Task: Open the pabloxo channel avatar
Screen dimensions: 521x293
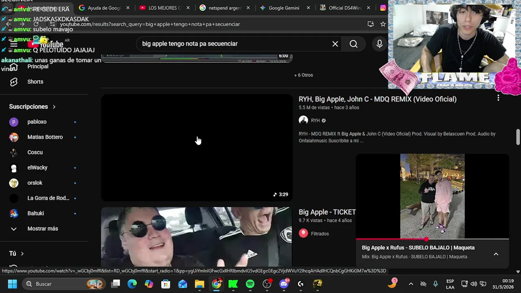Action: (14, 122)
